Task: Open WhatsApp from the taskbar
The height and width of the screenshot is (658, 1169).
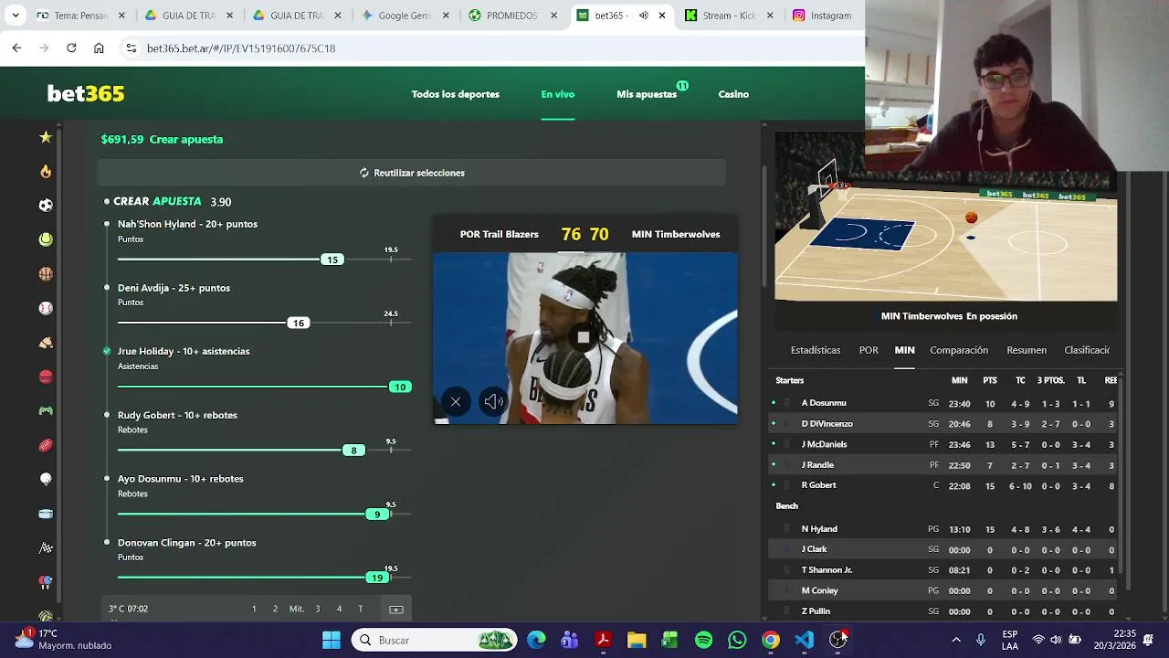Action: (737, 640)
